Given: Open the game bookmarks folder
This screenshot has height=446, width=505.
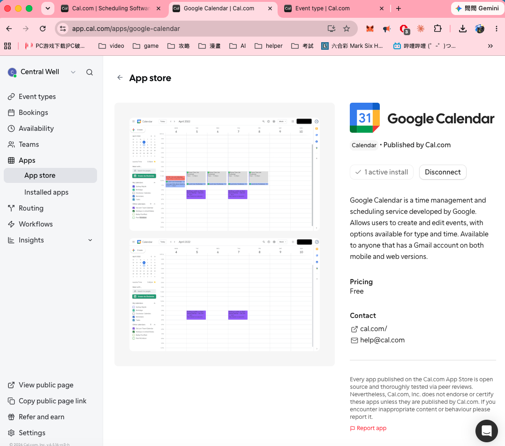Looking at the screenshot, I should coord(146,46).
